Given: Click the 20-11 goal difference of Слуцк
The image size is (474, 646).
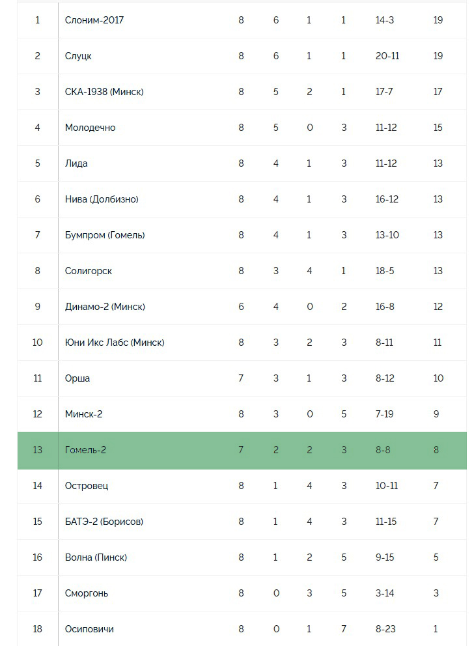Looking at the screenshot, I should (387, 56).
